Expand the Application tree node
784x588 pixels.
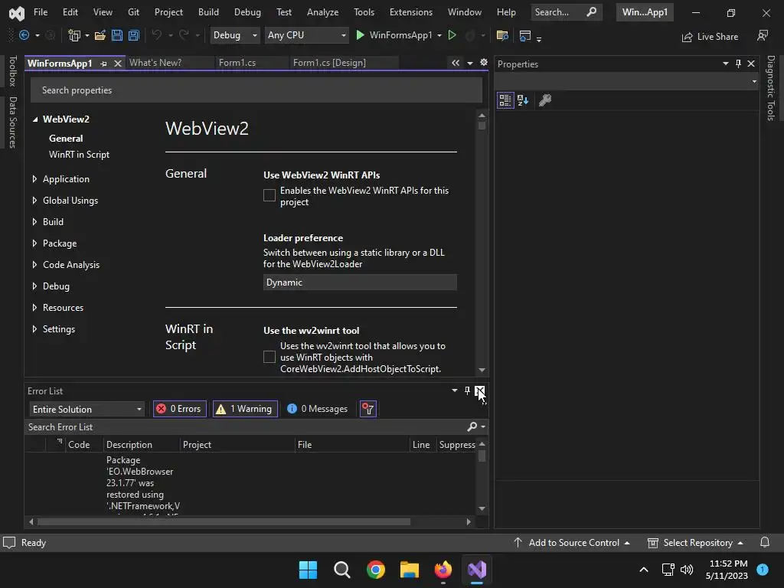point(34,179)
